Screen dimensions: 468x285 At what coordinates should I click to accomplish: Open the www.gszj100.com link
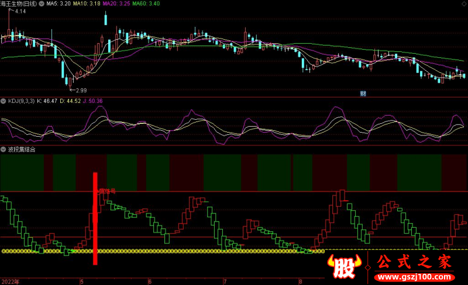click(415, 277)
